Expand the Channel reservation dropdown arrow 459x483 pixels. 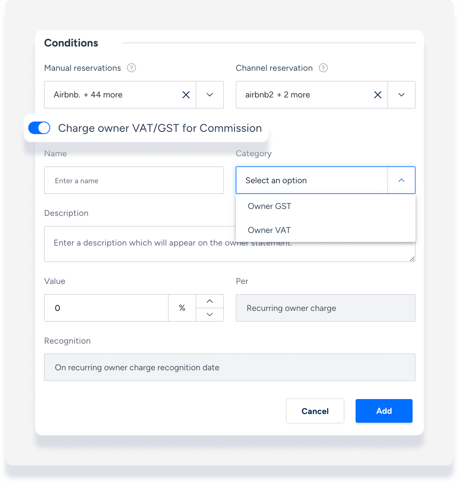[401, 95]
